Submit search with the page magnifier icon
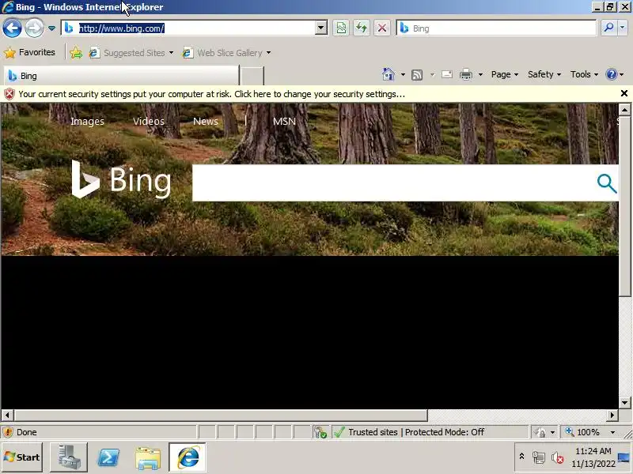The height and width of the screenshot is (474, 633). [x=607, y=183]
